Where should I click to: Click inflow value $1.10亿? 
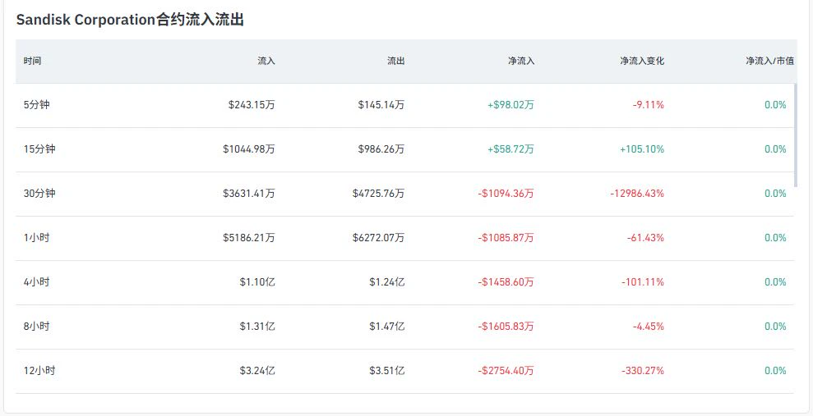pyautogui.click(x=257, y=282)
